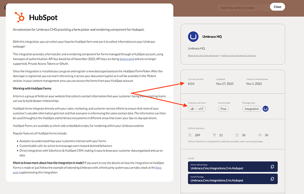Click the 'Customizable calls-to-action' bullet item

(x=66, y=146)
